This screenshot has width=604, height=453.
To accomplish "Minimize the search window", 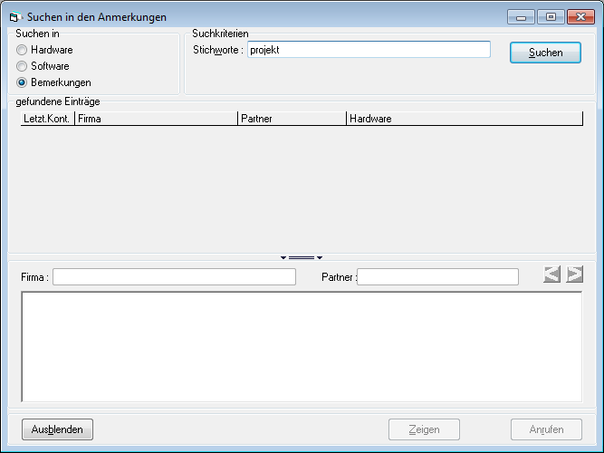I will (x=521, y=16).
